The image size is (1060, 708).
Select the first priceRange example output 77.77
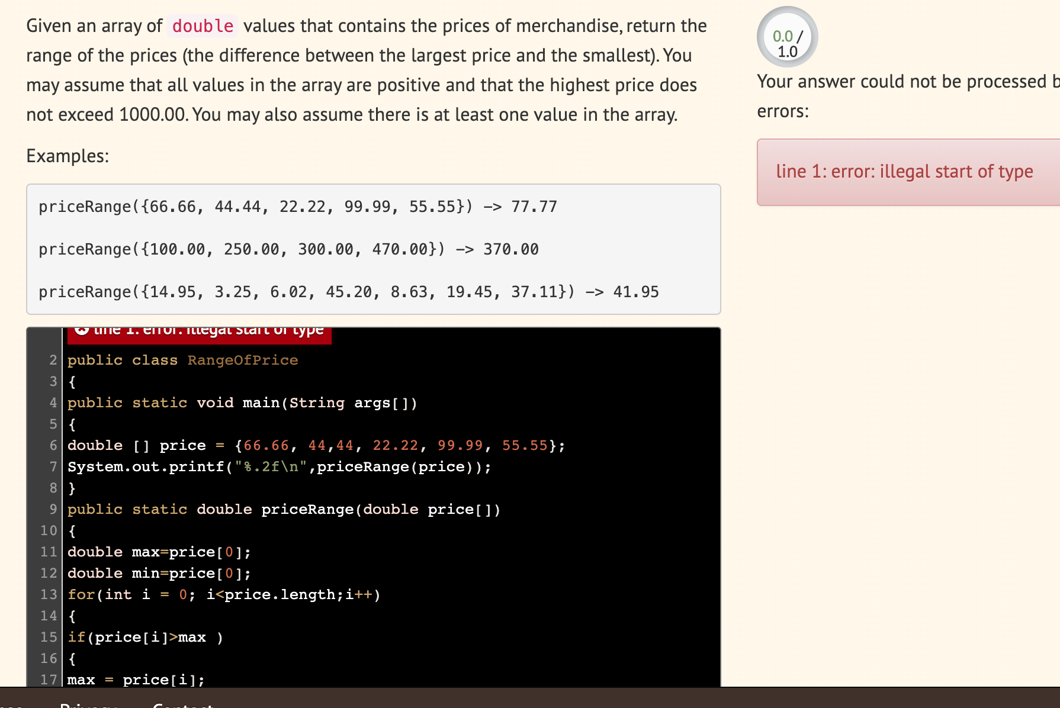coord(535,207)
